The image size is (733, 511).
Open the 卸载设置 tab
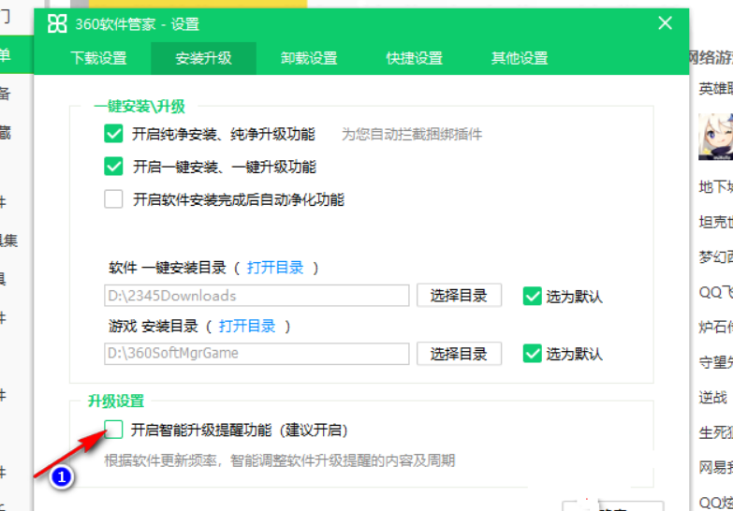309,58
